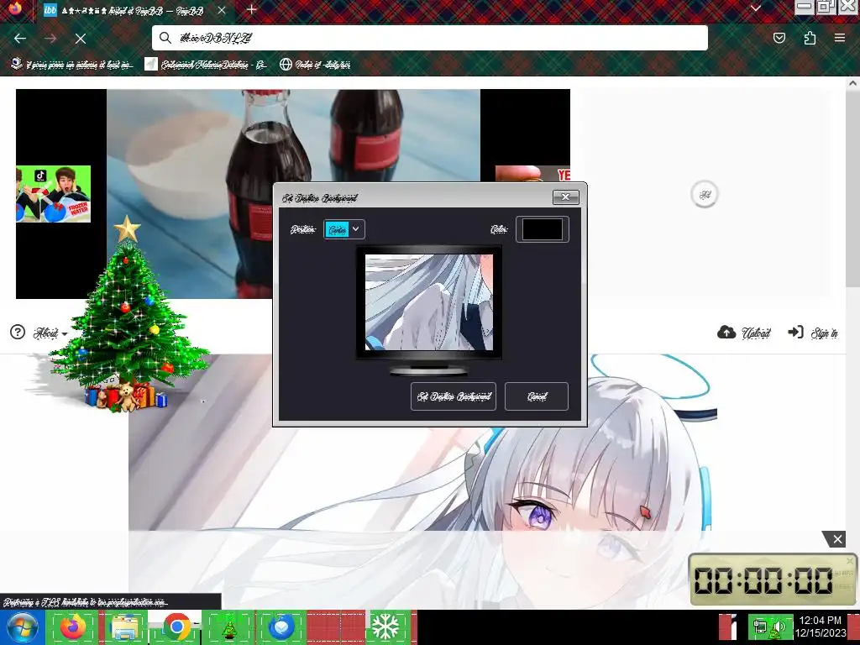Stop loading the page
This screenshot has height=645, width=860.
click(81, 39)
